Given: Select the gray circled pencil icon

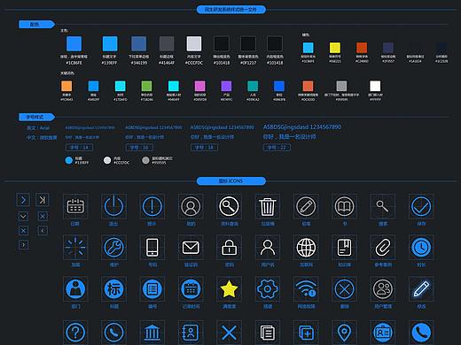Looking at the screenshot, I should [306, 206].
